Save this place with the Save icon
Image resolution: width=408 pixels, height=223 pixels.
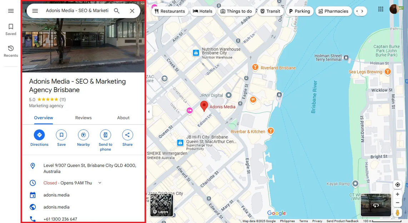pyautogui.click(x=61, y=138)
